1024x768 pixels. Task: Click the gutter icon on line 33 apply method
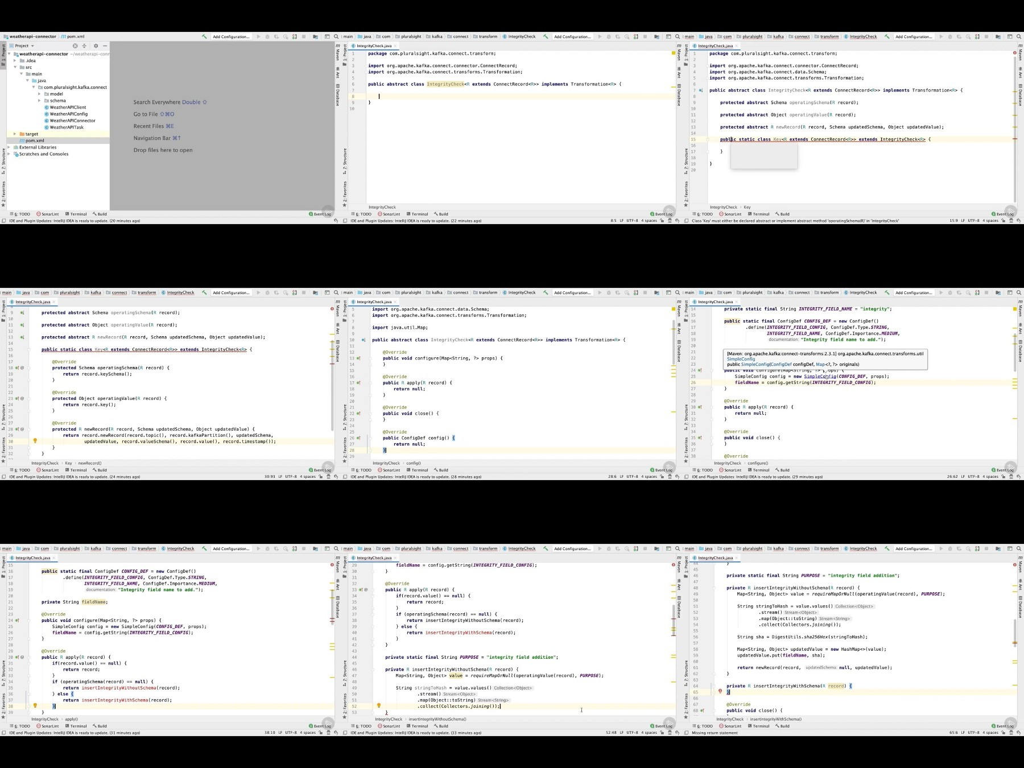361,589
